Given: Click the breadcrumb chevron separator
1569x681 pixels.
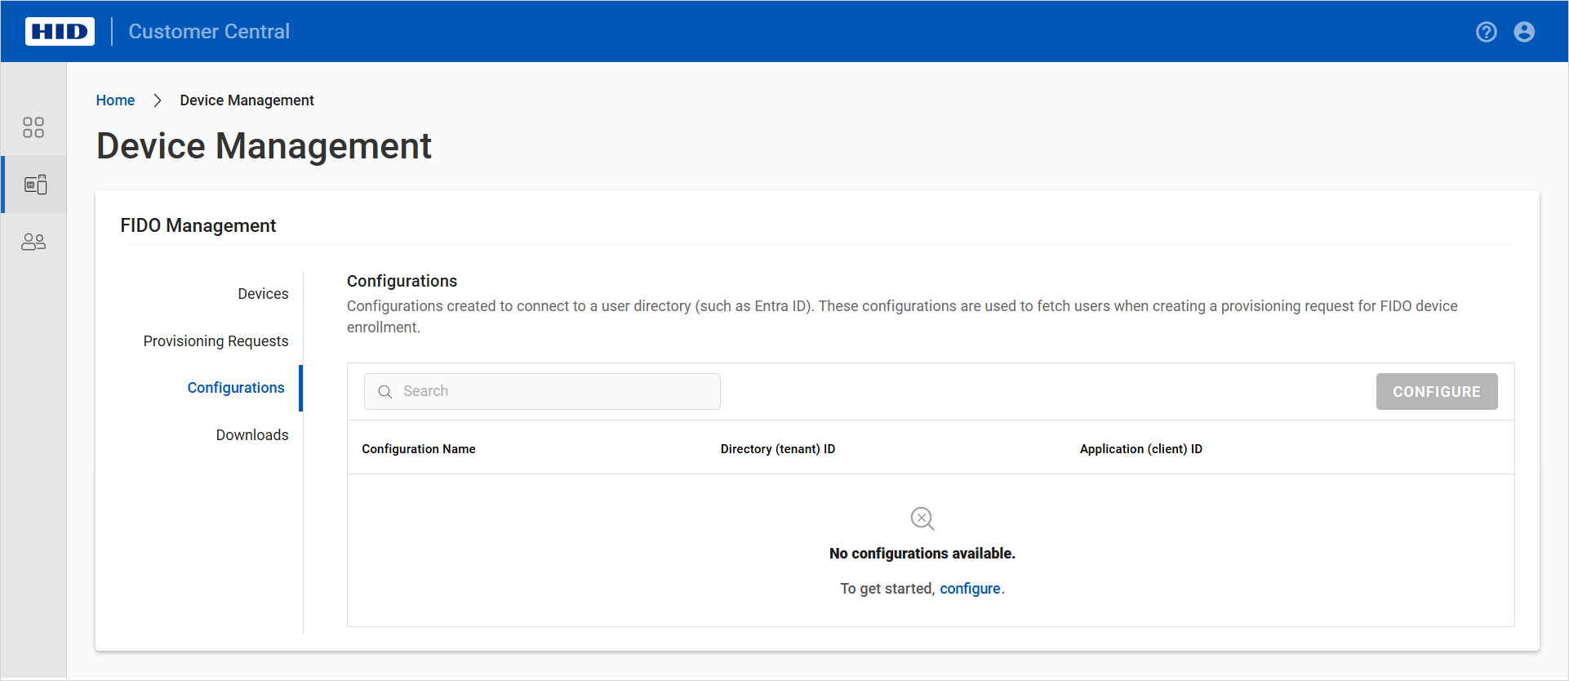Looking at the screenshot, I should point(158,100).
